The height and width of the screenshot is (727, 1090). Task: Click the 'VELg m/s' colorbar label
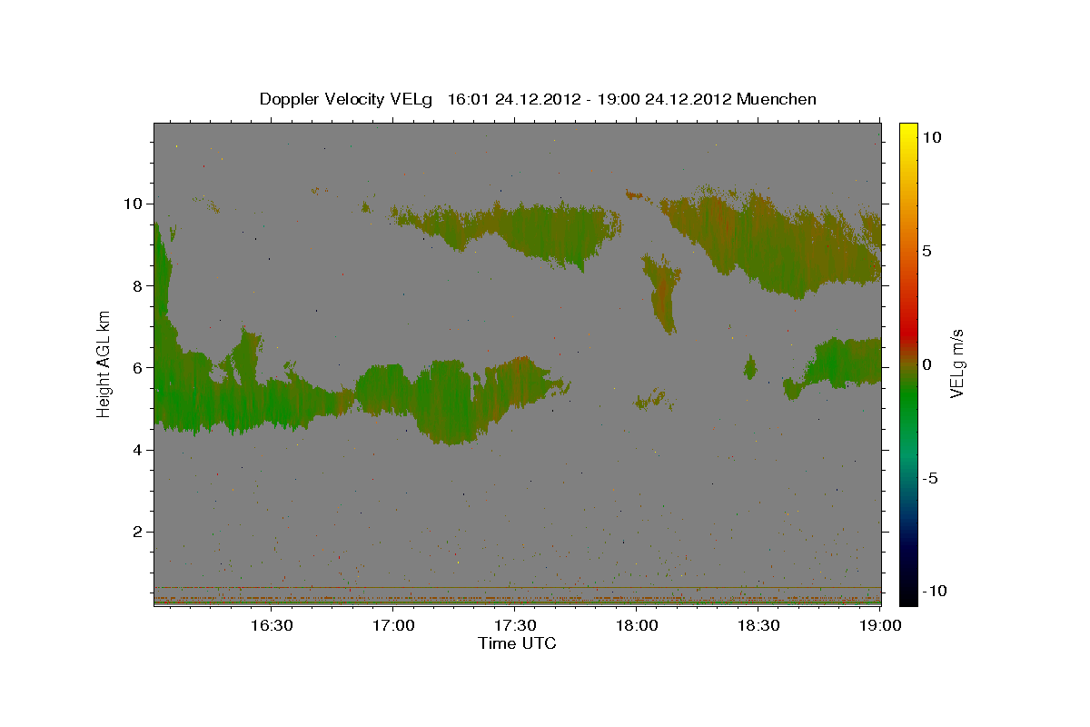(956, 363)
